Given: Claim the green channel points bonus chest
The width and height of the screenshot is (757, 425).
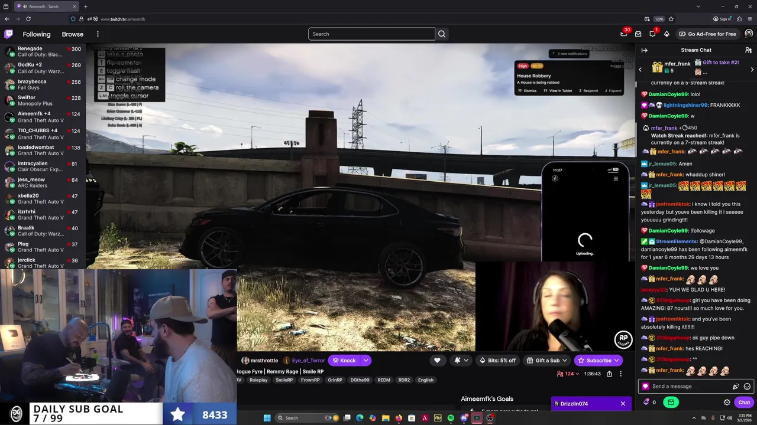Looking at the screenshot, I should pos(671,402).
